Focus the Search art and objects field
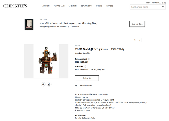The height and width of the screenshot is (121, 169). (x=146, y=7)
